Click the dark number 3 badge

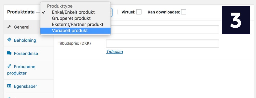pyautogui.click(x=236, y=20)
